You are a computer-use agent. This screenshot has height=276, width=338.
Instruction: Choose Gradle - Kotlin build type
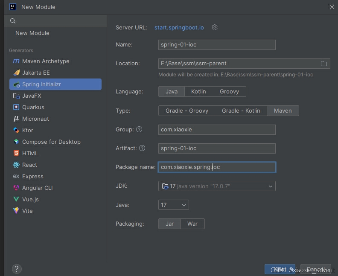241,111
